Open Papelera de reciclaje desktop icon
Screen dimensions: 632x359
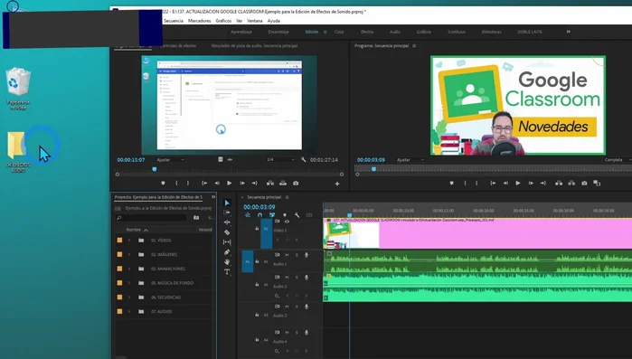[18, 89]
